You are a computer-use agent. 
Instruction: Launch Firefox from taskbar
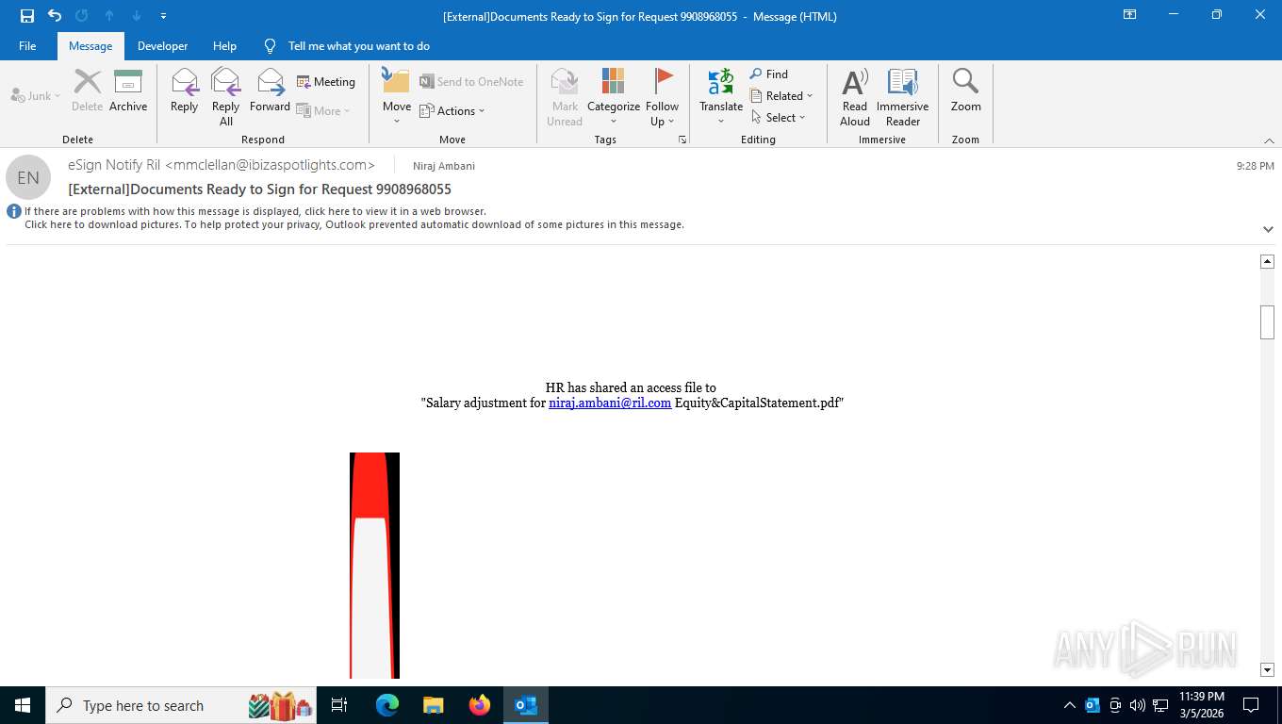coord(479,705)
